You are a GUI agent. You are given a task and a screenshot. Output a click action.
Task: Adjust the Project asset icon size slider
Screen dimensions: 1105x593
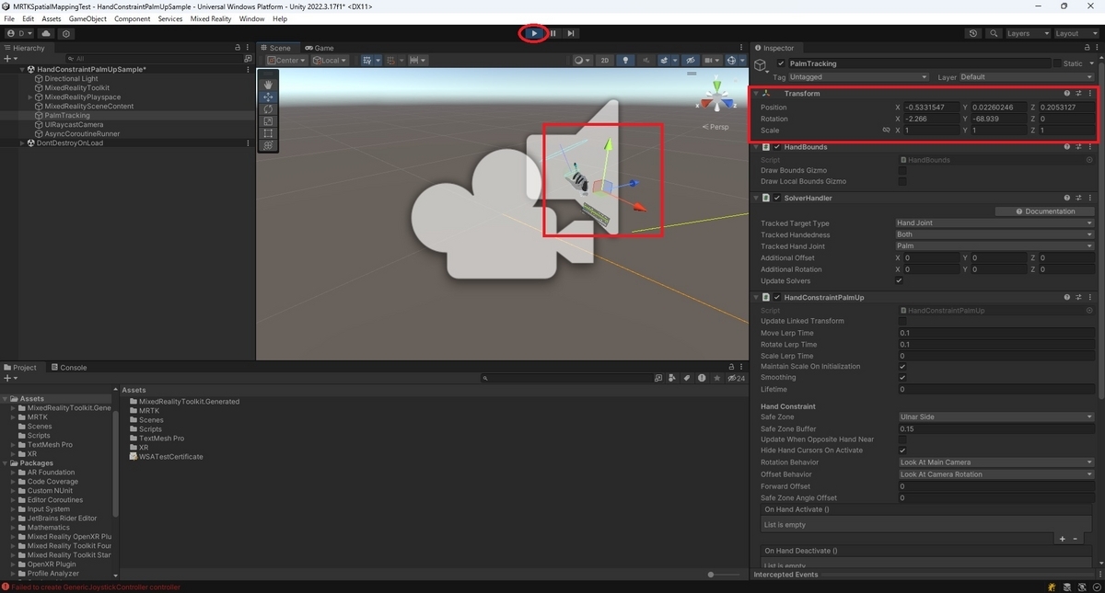point(711,574)
